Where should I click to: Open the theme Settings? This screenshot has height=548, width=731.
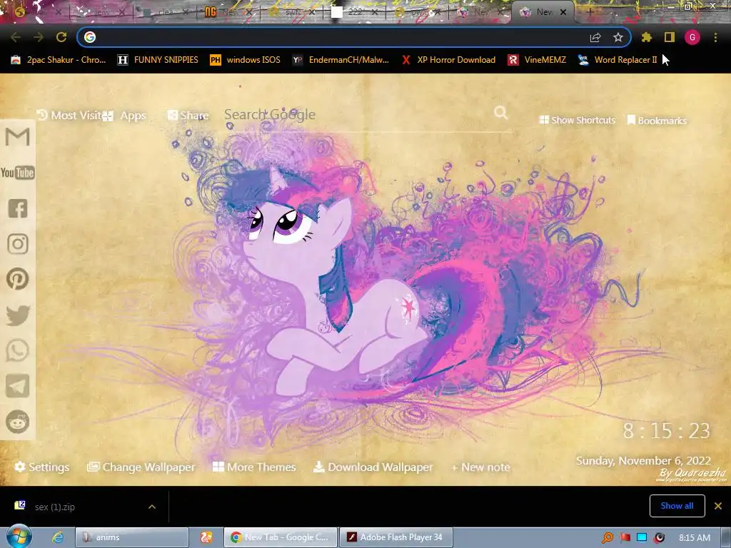(x=42, y=467)
